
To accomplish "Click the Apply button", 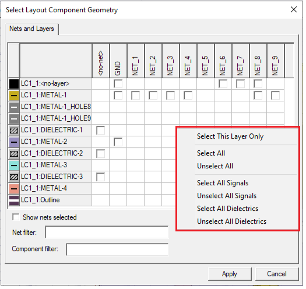I will point(230,274).
